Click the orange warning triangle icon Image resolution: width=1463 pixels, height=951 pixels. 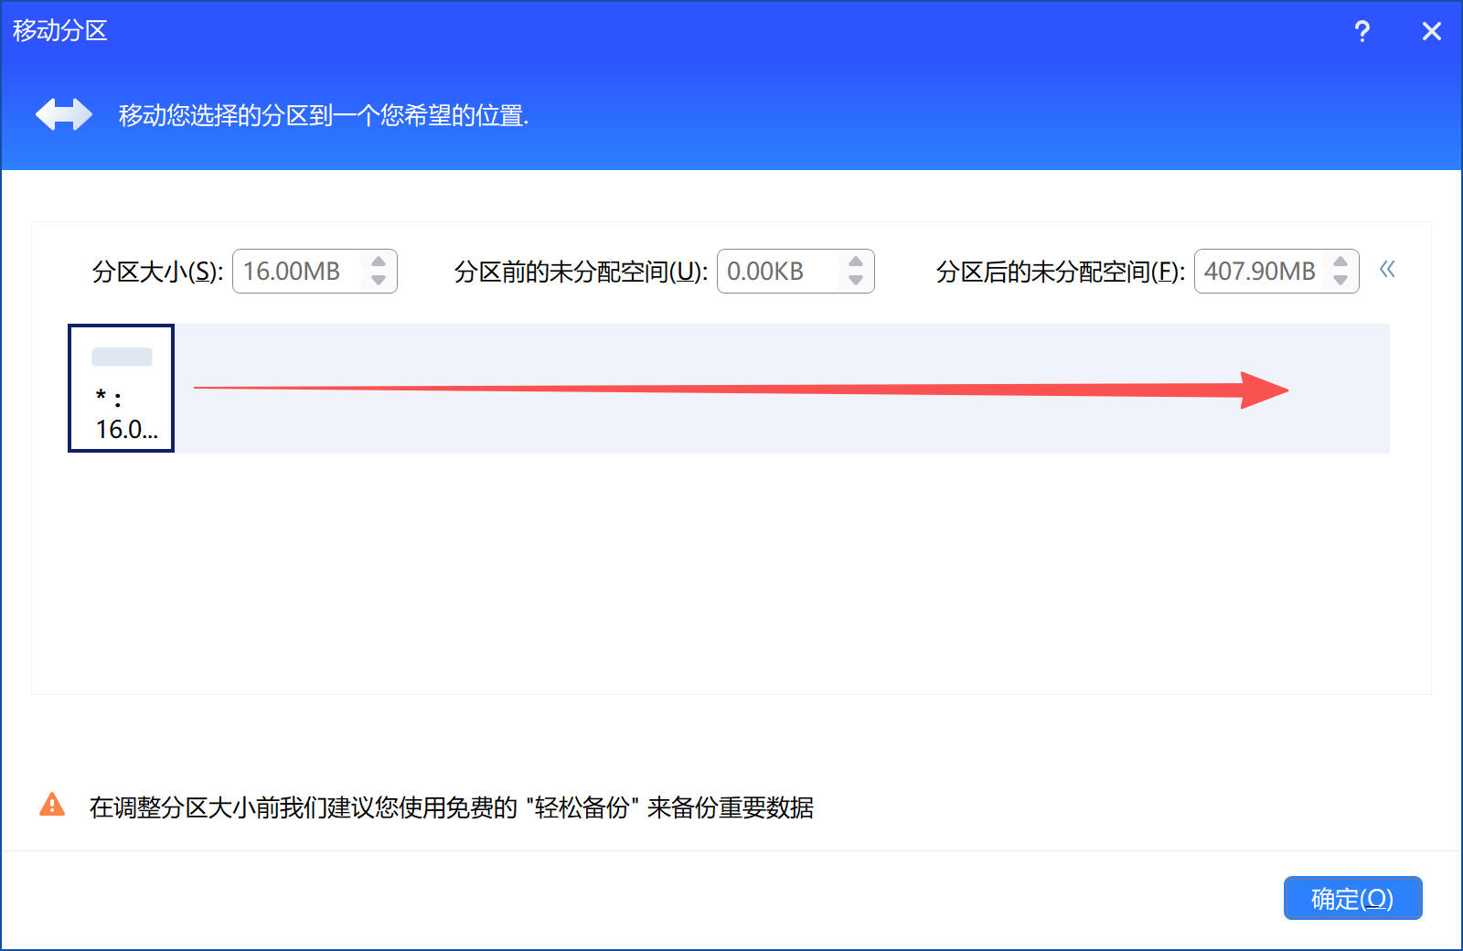(52, 805)
